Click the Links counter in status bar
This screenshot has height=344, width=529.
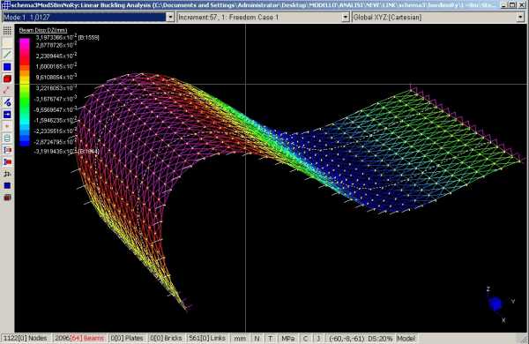(207, 338)
